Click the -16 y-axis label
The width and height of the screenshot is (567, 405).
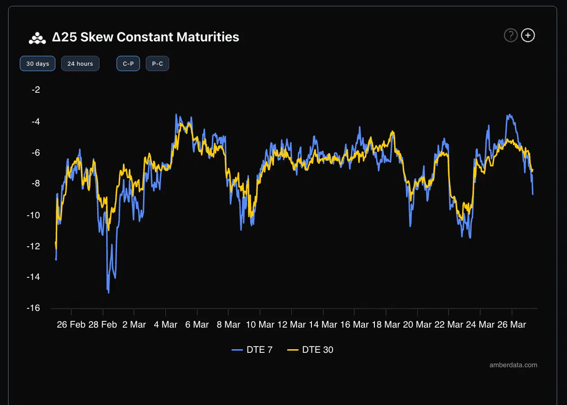35,308
